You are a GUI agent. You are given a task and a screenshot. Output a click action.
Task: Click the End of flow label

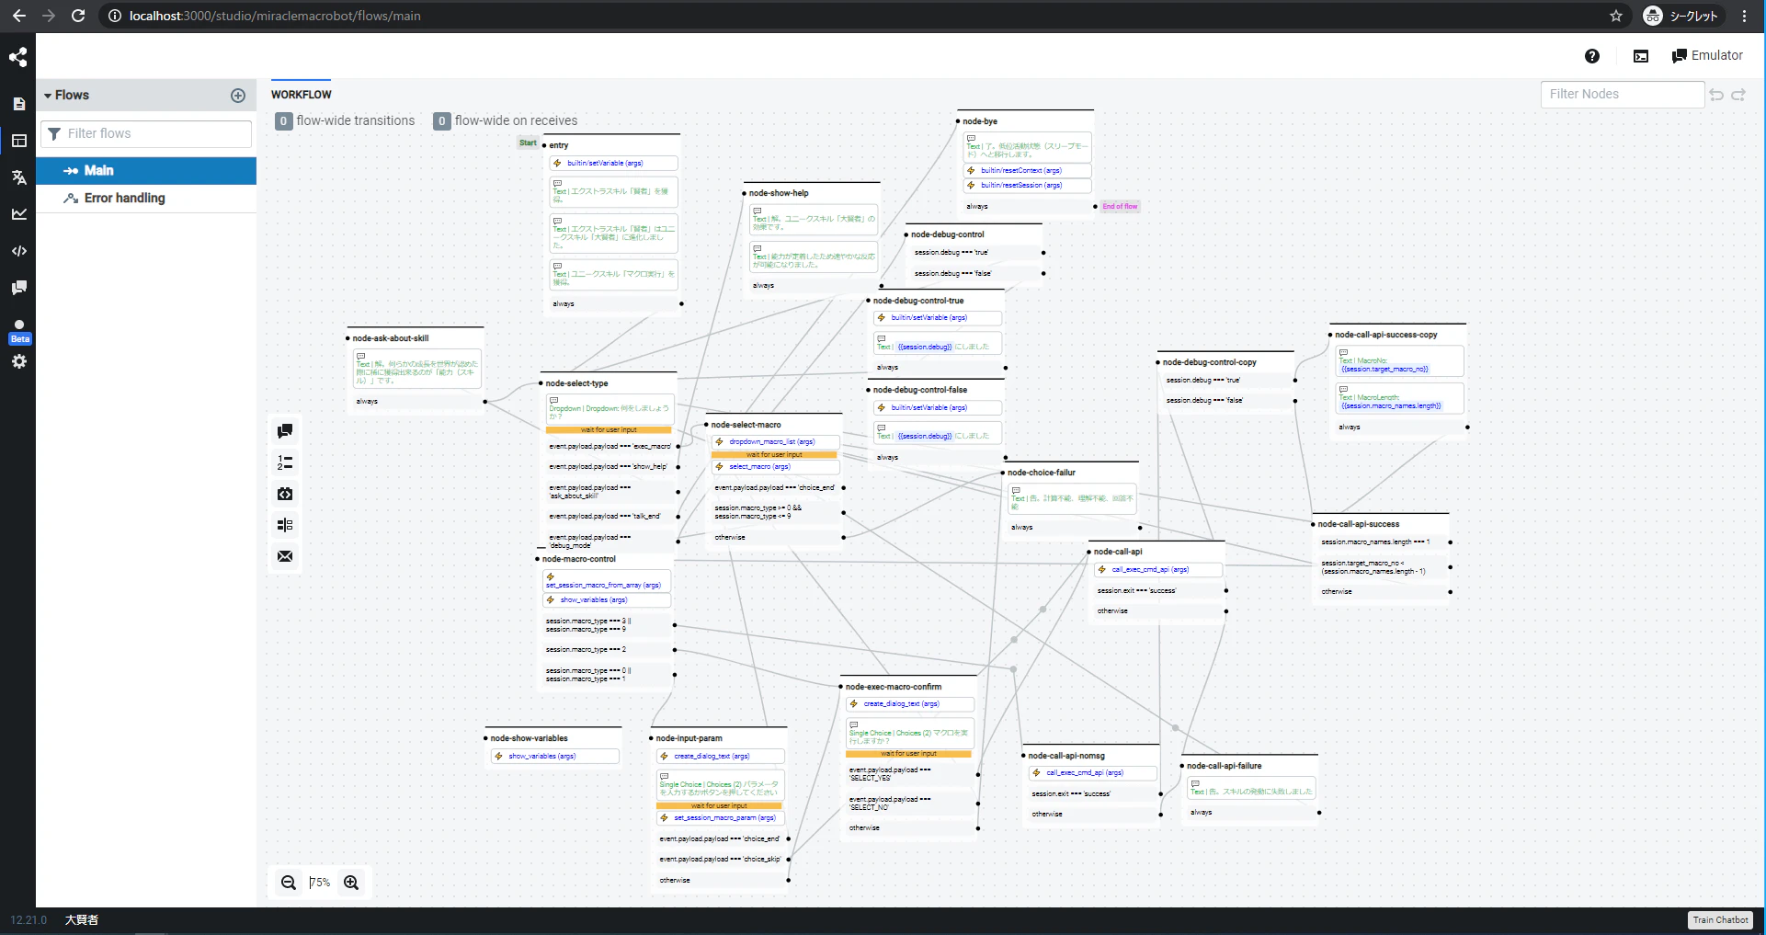[x=1120, y=207]
